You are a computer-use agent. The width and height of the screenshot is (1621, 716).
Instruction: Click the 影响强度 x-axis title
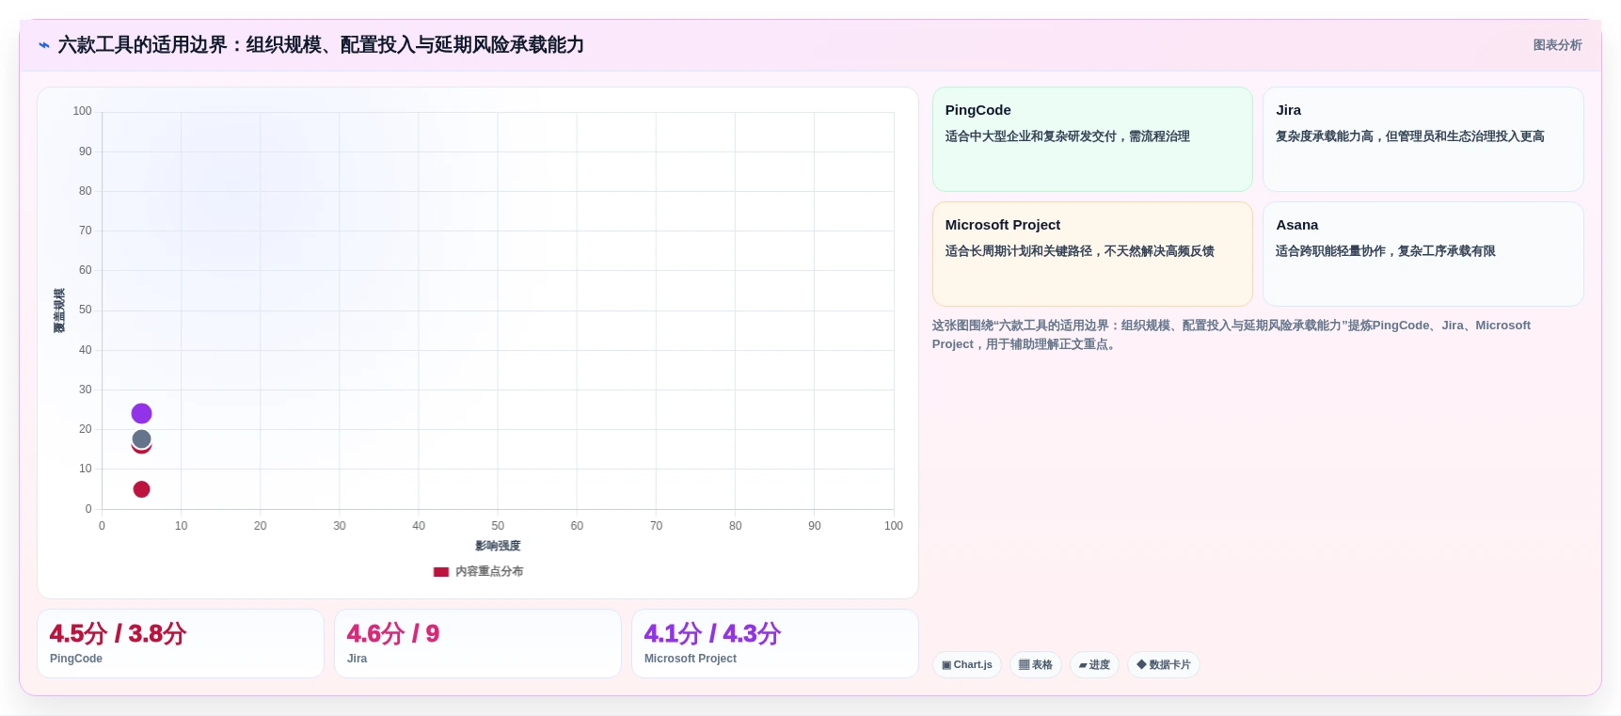point(498,546)
